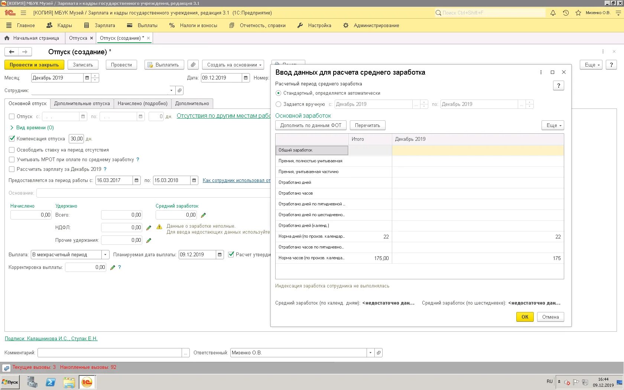Open the hamburger main menu icon
The height and width of the screenshot is (390, 624).
tap(23, 13)
